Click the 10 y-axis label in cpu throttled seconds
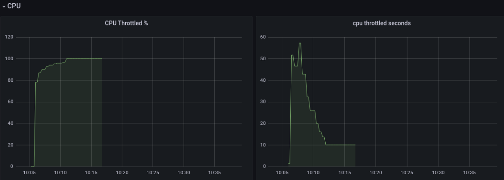 tap(263, 145)
